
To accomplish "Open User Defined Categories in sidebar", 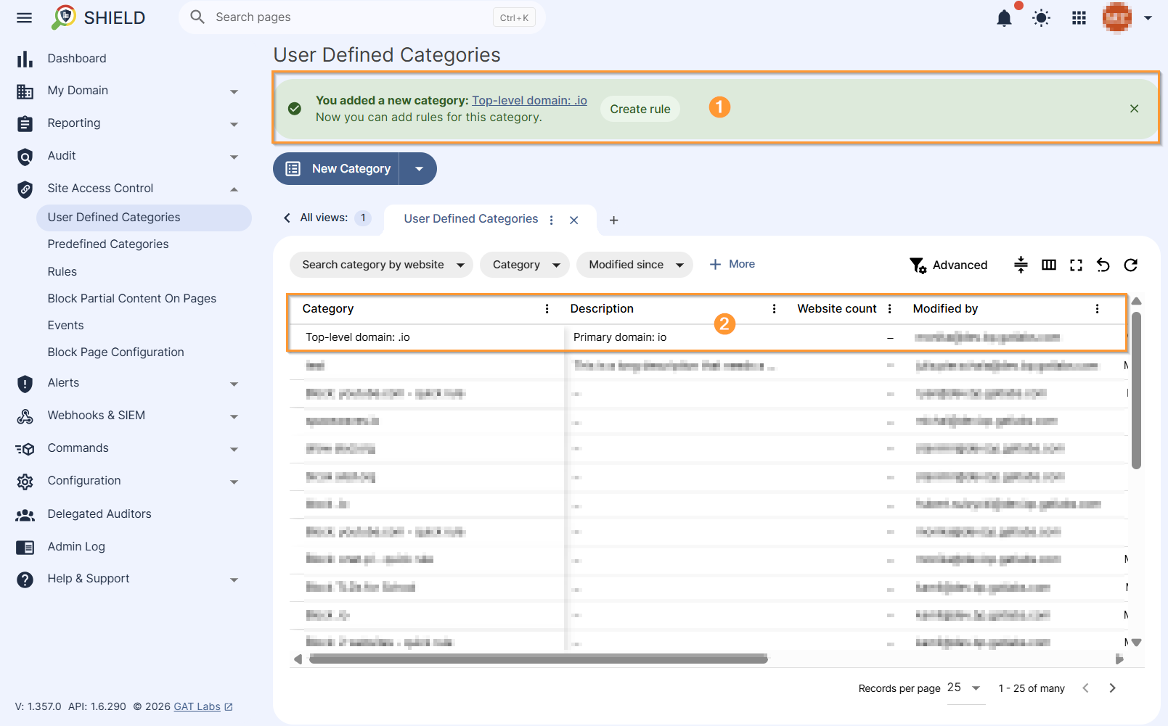I will 144,218.
